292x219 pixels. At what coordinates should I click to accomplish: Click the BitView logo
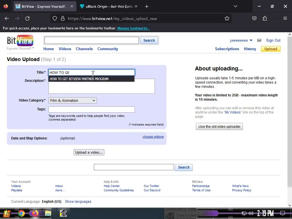[x=20, y=42]
